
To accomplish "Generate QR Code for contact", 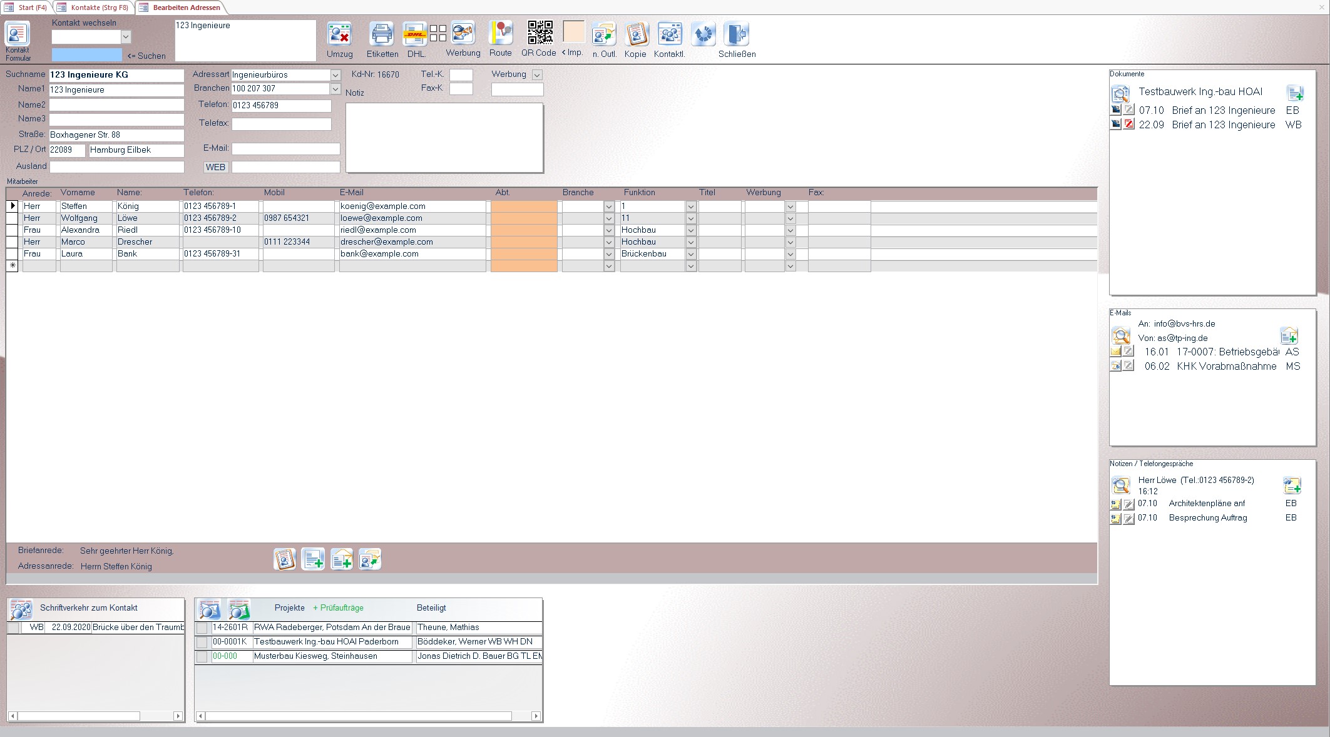I will [540, 33].
